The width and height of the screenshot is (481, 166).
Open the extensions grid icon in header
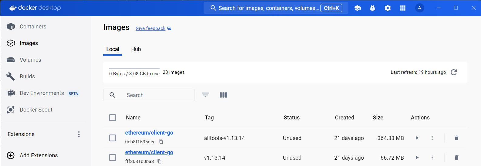point(403,8)
